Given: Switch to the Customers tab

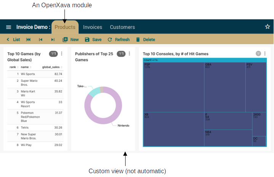Looking at the screenshot, I should [x=122, y=27].
